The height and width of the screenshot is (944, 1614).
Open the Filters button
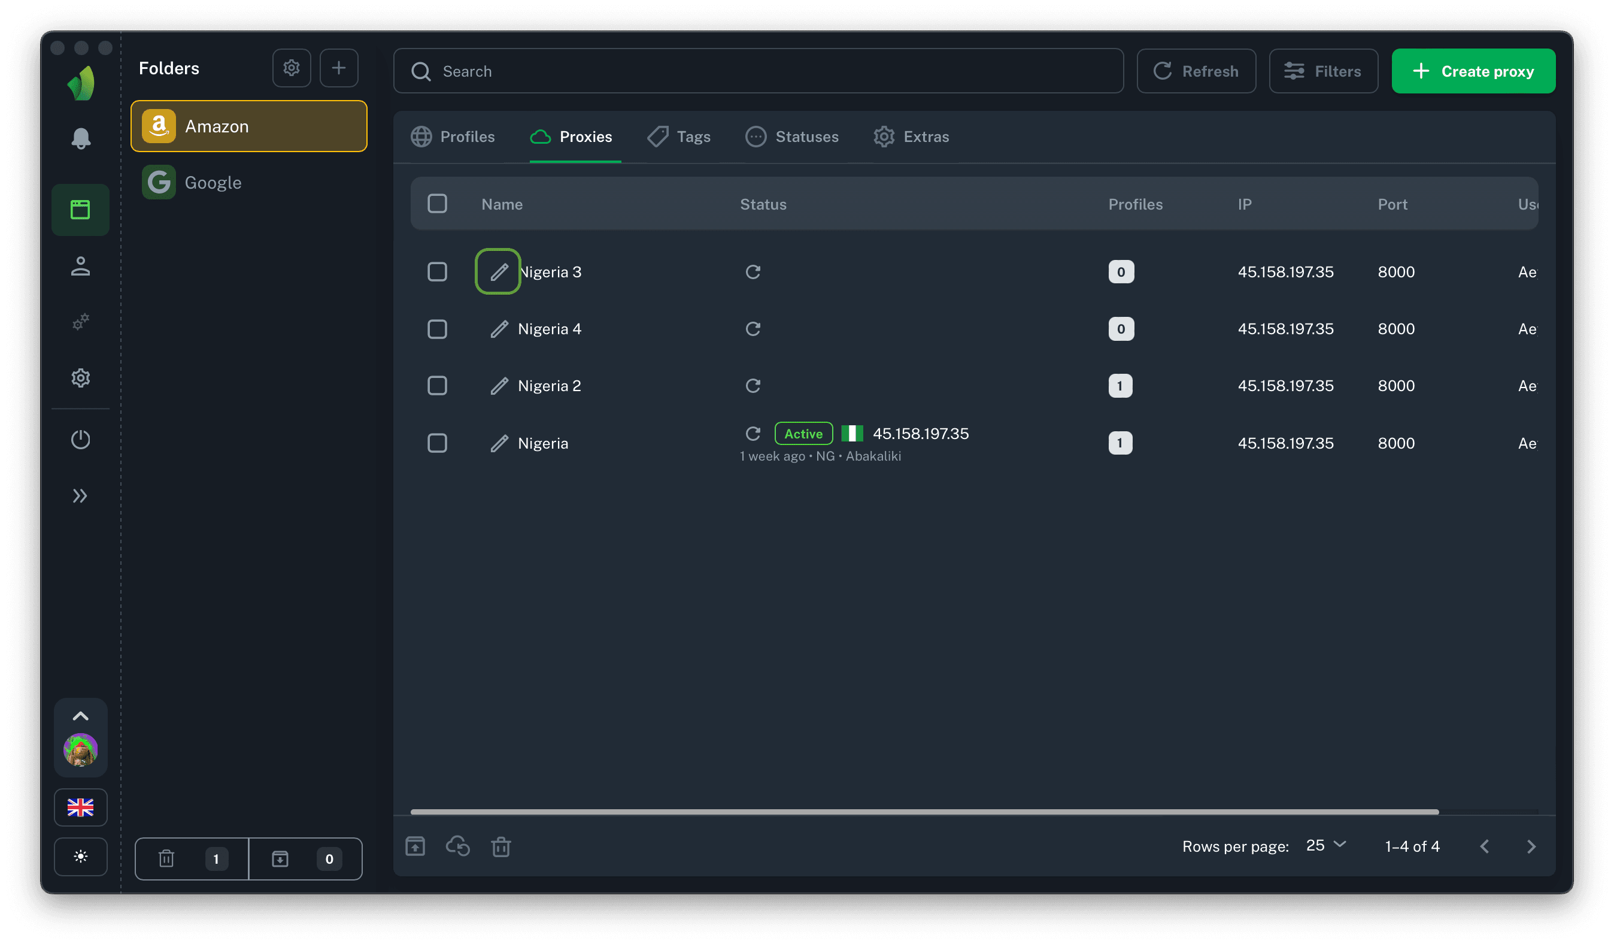click(x=1323, y=71)
